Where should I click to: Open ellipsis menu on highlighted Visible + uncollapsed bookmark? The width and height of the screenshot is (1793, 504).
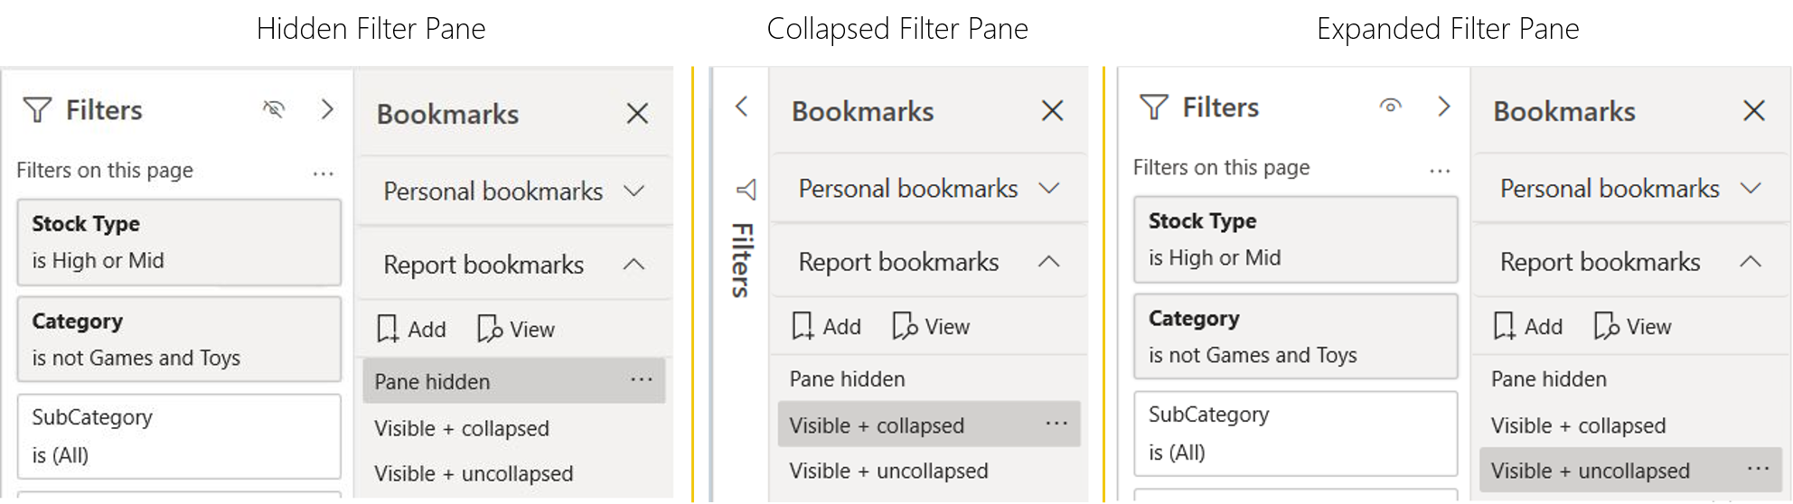[1758, 469]
